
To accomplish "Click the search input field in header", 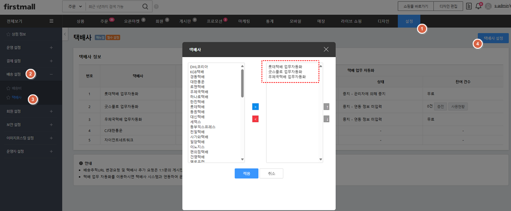I will [x=114, y=6].
